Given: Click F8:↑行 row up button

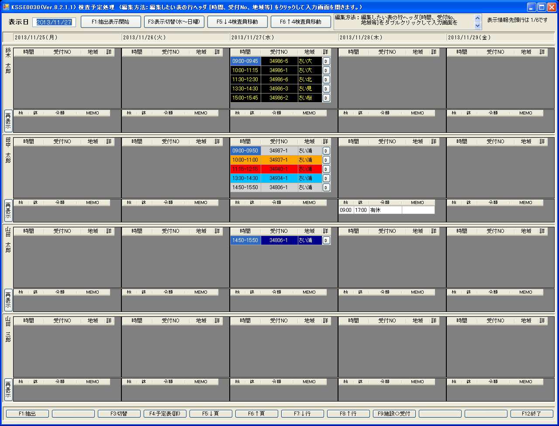Looking at the screenshot, I should pos(349,414).
